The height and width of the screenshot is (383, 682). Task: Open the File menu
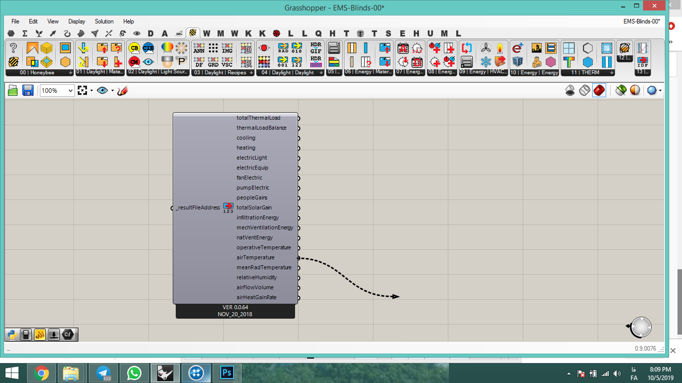click(x=15, y=21)
